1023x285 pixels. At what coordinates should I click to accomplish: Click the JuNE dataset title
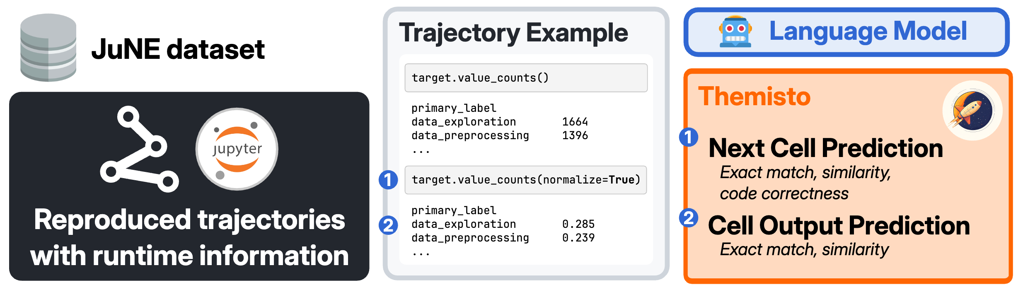pos(178,49)
